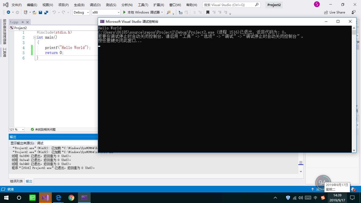
Task: Click the find in files toolbar icon
Action: click(x=168, y=12)
